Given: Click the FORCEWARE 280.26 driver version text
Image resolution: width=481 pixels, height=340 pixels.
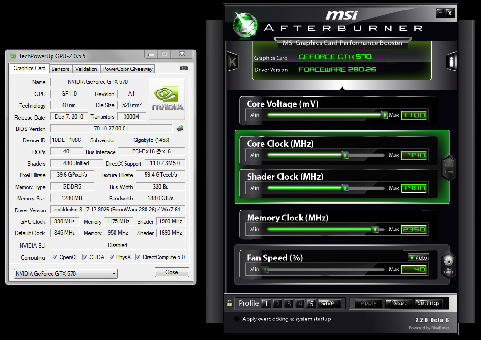Looking at the screenshot, I should pyautogui.click(x=337, y=70).
